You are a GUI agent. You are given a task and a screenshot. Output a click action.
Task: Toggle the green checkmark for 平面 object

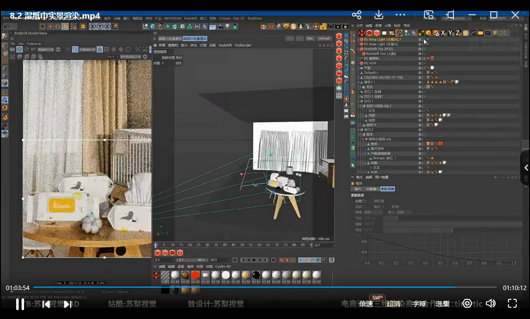tap(424, 68)
